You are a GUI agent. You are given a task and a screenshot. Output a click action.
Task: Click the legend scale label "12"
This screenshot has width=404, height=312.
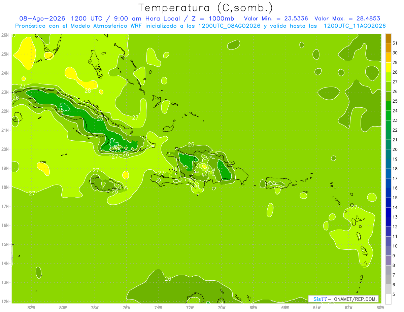point(395,227)
